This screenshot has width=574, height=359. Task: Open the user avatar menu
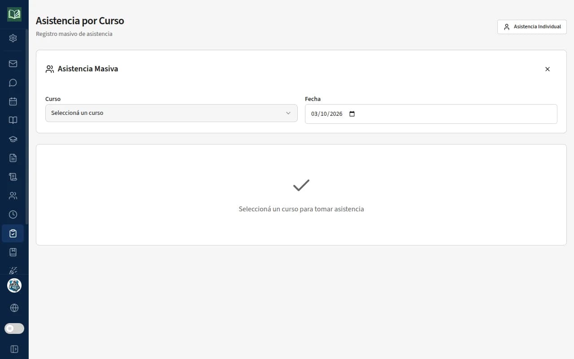tap(14, 285)
